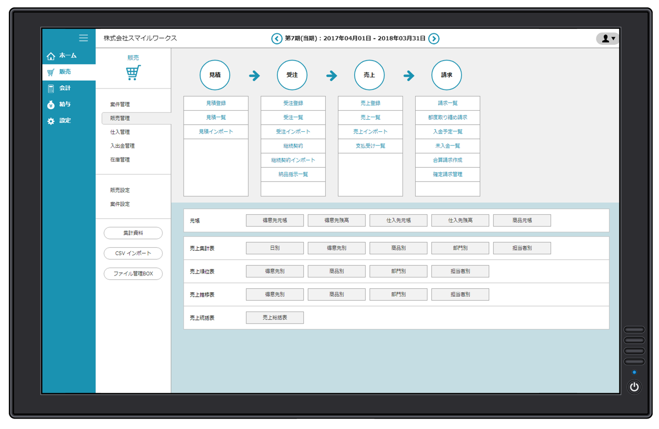Open the user account dropdown
The image size is (659, 429).
[608, 39]
